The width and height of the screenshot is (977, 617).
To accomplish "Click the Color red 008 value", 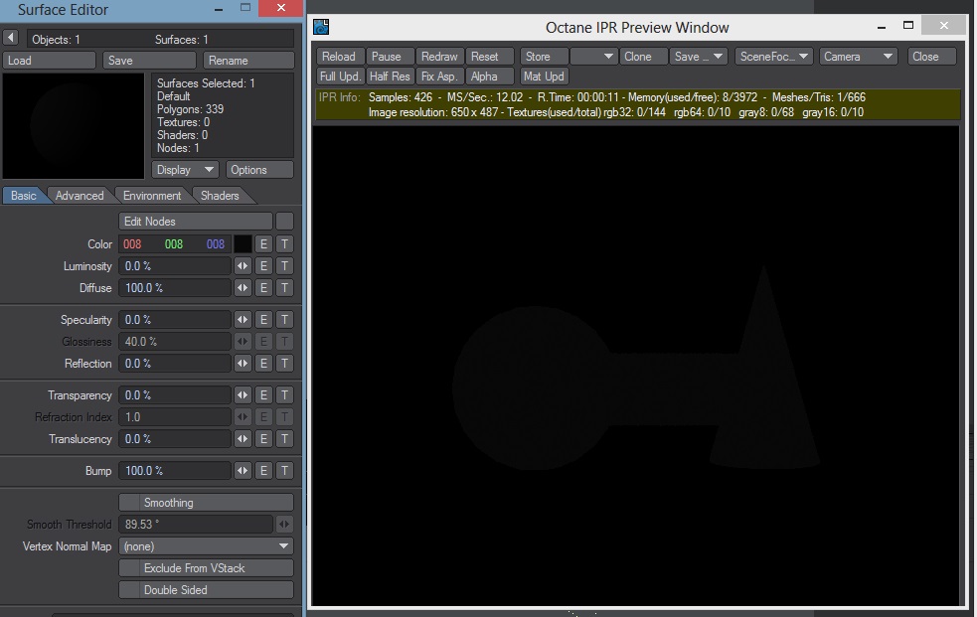I will [133, 244].
